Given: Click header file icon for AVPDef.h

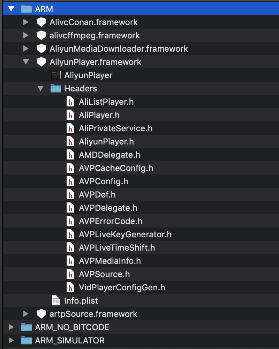Looking at the screenshot, I should (x=70, y=194).
